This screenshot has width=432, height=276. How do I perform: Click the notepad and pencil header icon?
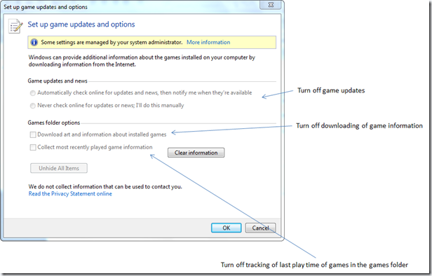[x=15, y=26]
